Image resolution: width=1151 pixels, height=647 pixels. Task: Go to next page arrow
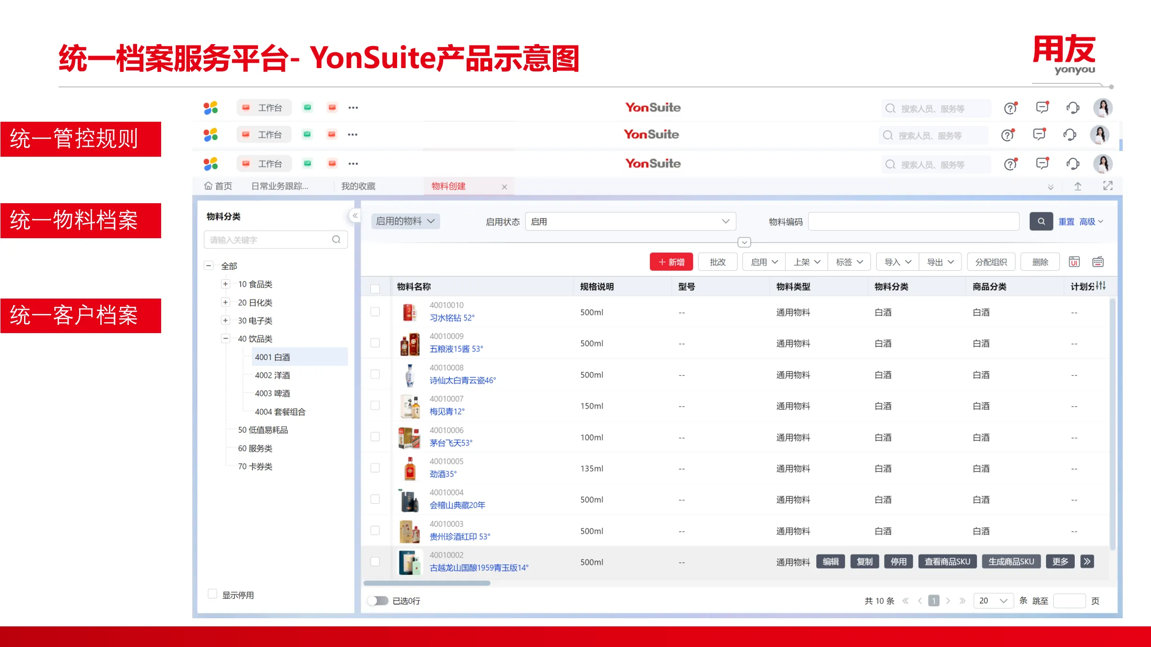point(948,601)
